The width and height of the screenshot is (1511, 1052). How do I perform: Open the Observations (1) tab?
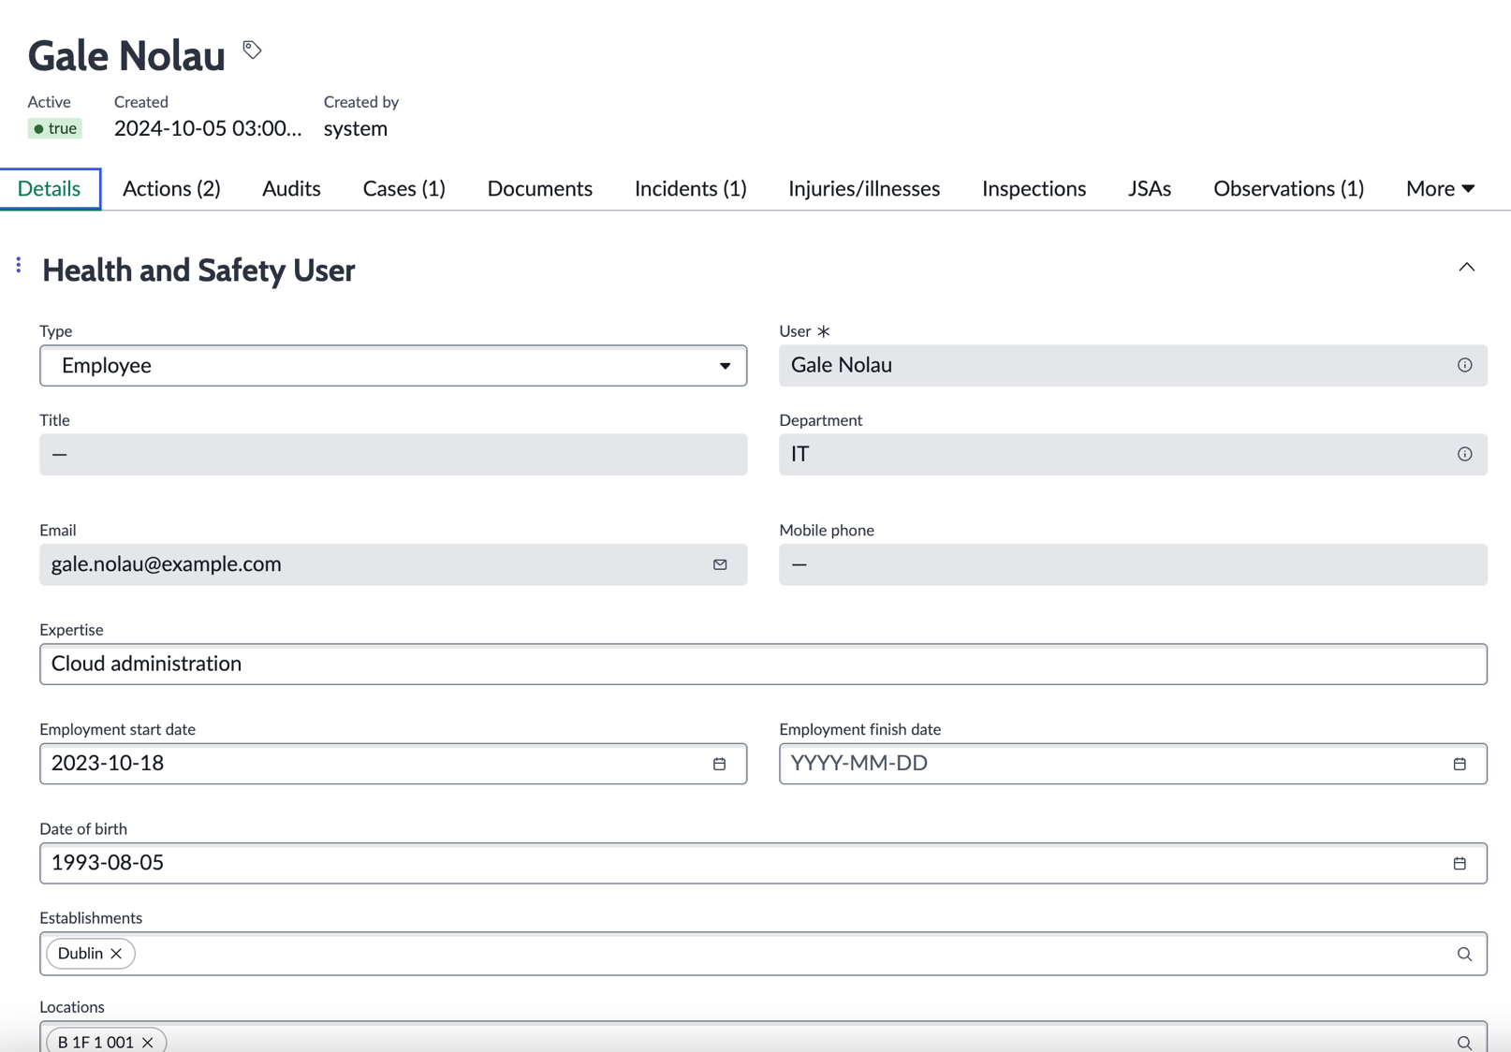click(x=1288, y=188)
